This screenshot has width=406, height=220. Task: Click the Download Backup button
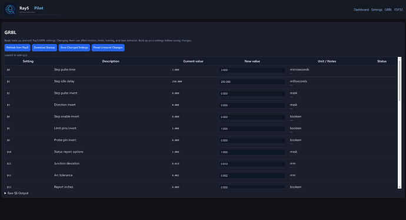[x=44, y=48]
